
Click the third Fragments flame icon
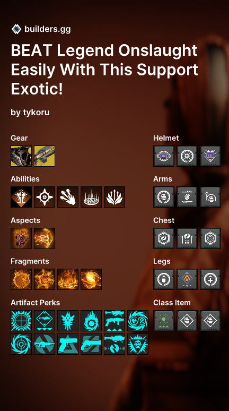click(68, 279)
